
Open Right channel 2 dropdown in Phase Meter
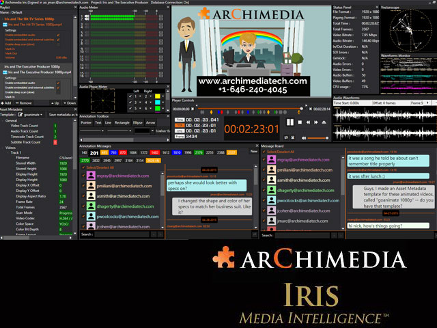(150, 96)
